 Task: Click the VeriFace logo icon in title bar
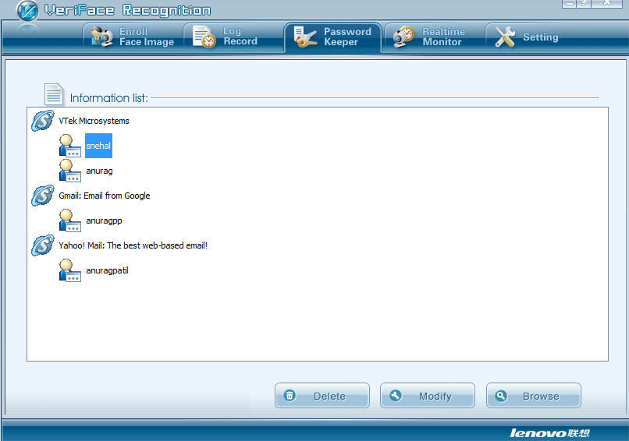27,12
